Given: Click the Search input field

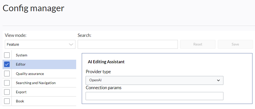Looking at the screenshot, I should [128, 44].
